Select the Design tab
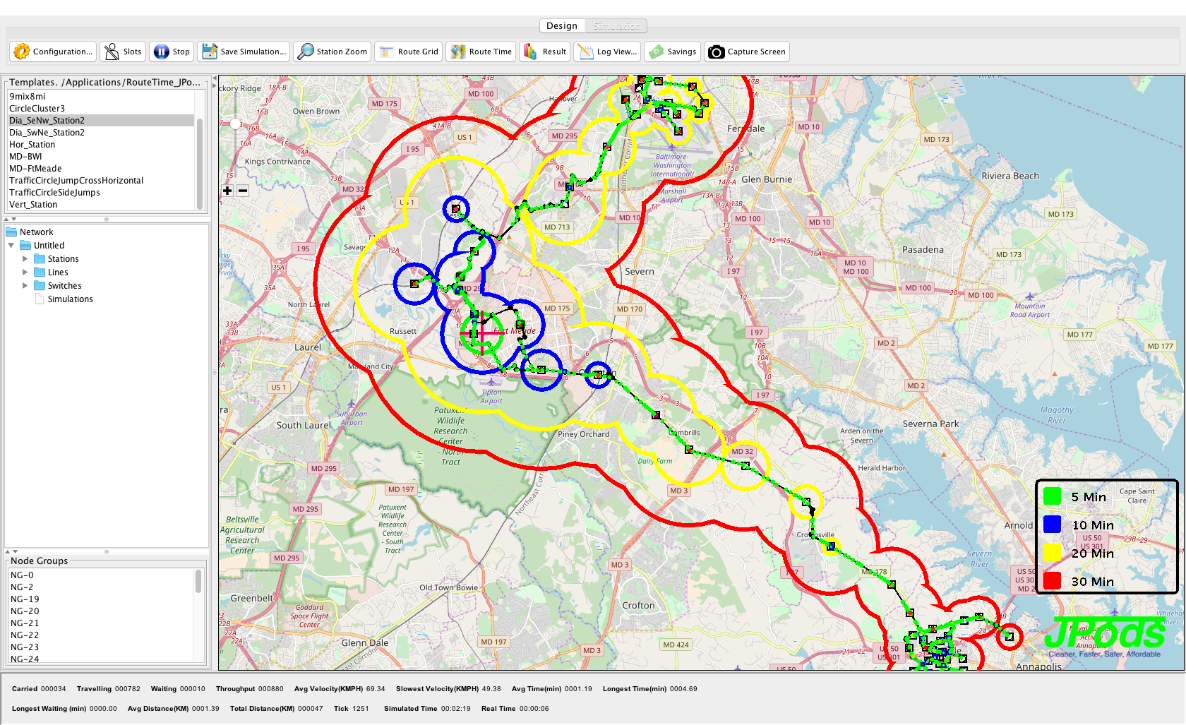Viewport: 1186px width, 725px height. click(562, 26)
